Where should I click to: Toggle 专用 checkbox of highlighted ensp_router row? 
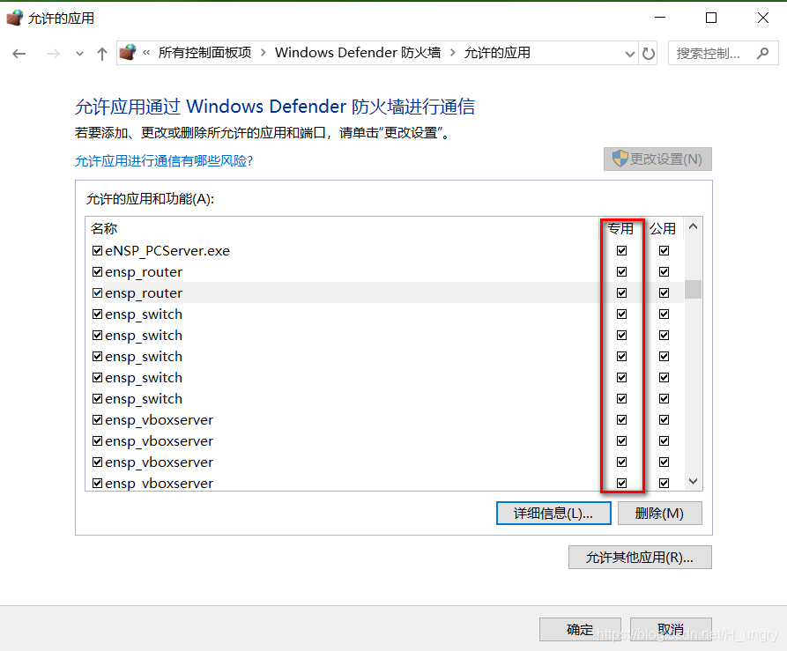pyautogui.click(x=622, y=292)
